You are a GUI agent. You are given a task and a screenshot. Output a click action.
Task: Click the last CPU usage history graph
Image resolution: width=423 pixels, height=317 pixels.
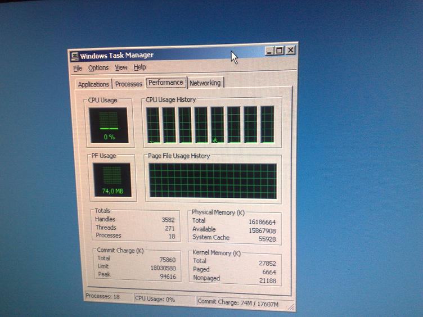tap(267, 124)
